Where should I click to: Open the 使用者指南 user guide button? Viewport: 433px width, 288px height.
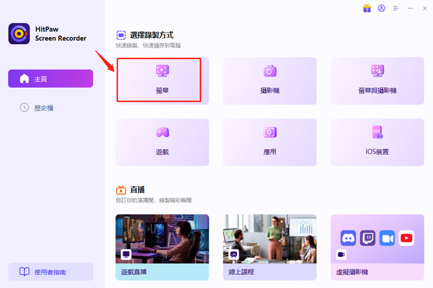click(51, 272)
